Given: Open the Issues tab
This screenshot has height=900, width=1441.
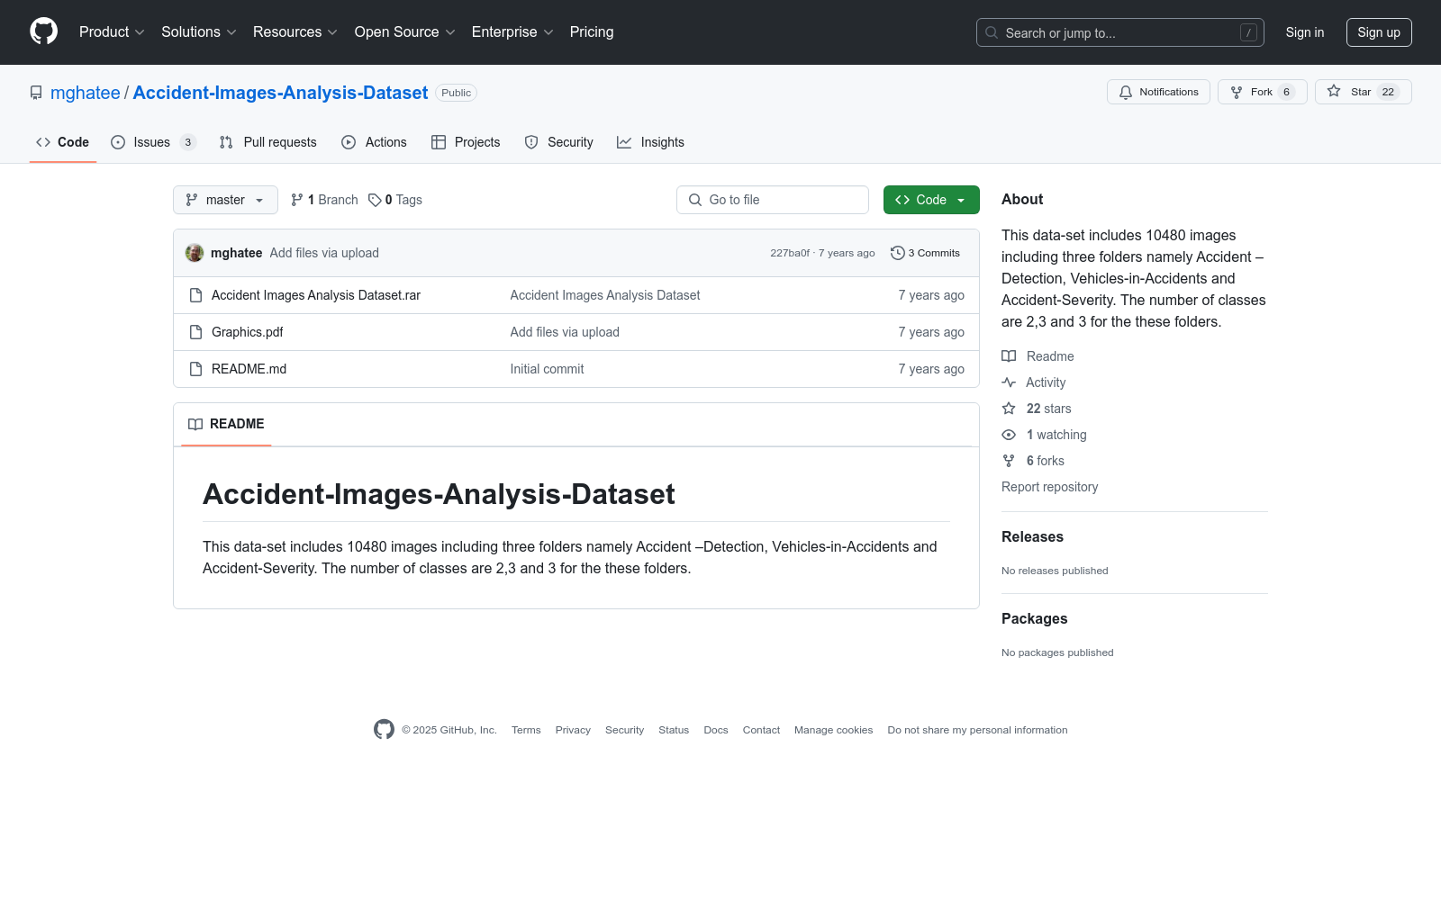Looking at the screenshot, I should [153, 142].
